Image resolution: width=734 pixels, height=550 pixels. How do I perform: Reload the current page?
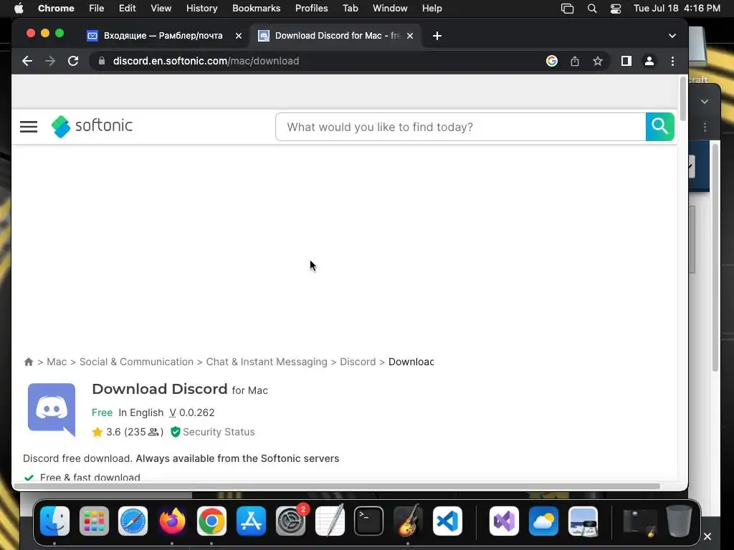point(73,61)
